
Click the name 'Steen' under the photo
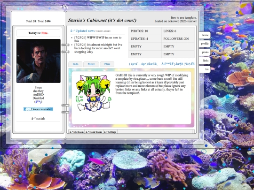tap(38, 87)
